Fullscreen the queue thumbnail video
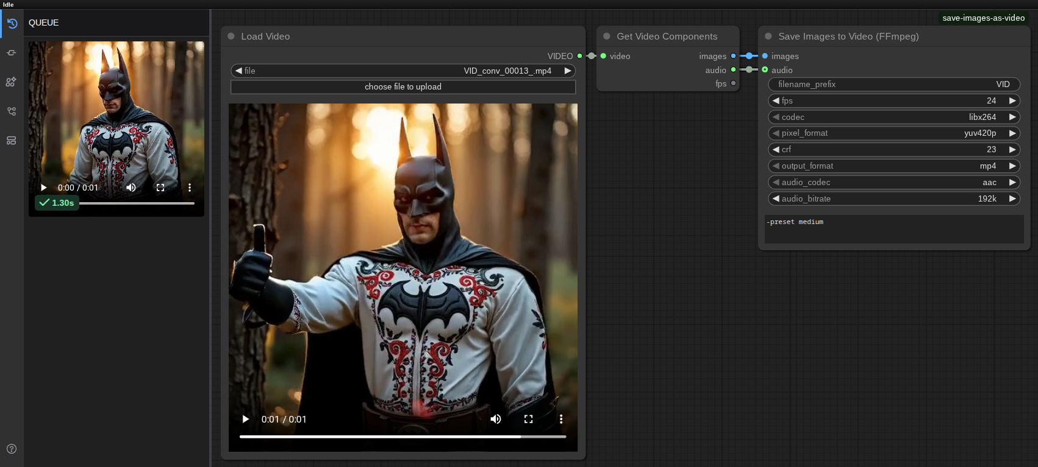The width and height of the screenshot is (1038, 467). click(160, 188)
